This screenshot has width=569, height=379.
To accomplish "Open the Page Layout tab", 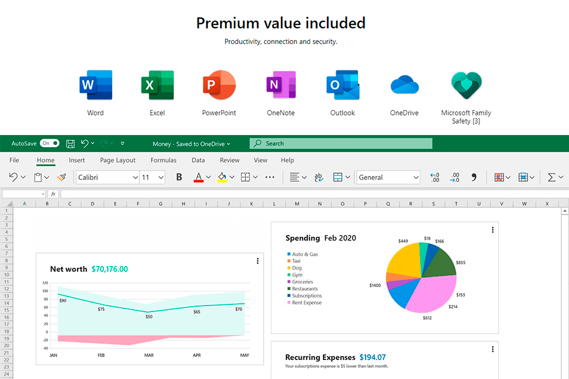I will pos(117,160).
